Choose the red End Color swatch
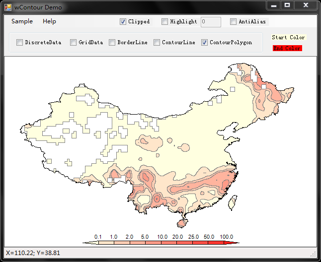Viewport: 321px width, 262px height. pyautogui.click(x=287, y=48)
